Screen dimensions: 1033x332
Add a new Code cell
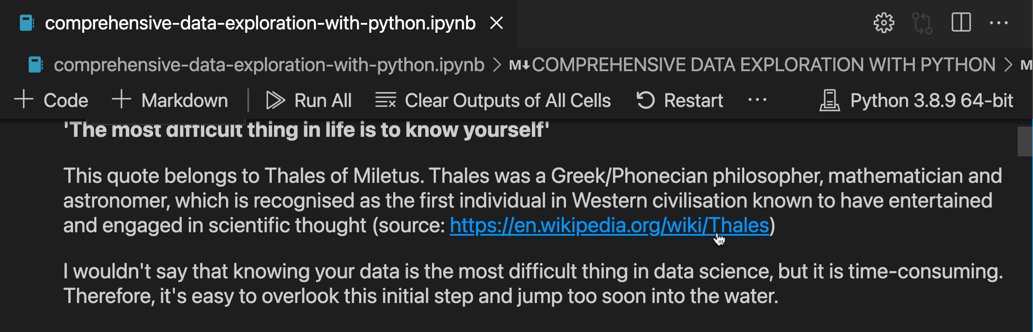pyautogui.click(x=51, y=100)
